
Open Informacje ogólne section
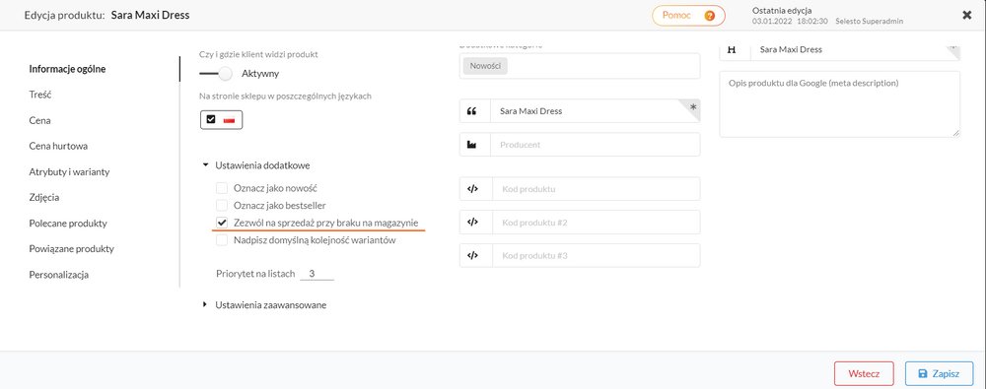[x=67, y=69]
